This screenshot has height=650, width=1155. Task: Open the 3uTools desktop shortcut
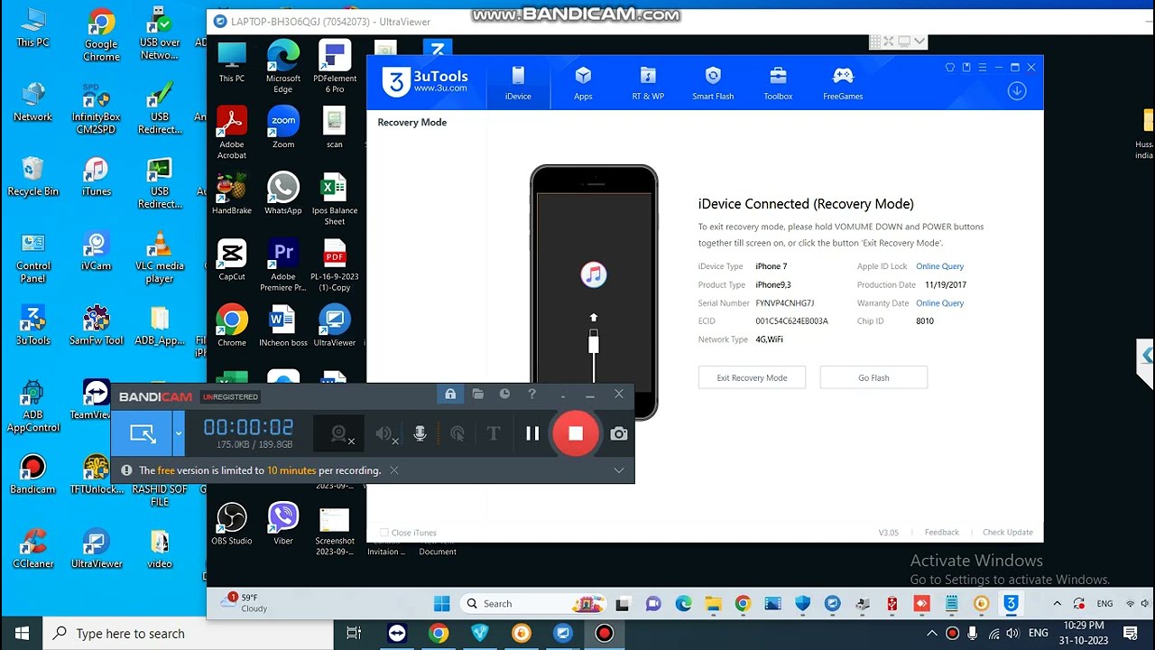tap(32, 327)
